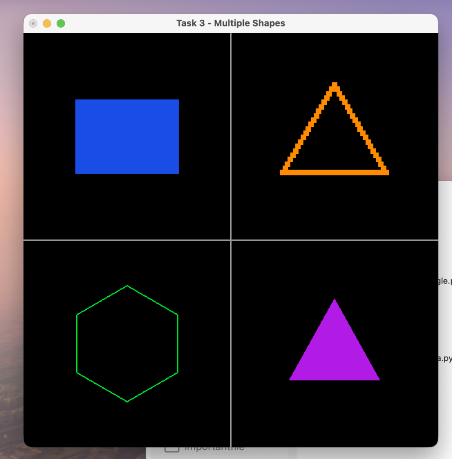Minimize window with the yellow button

pyautogui.click(x=47, y=23)
